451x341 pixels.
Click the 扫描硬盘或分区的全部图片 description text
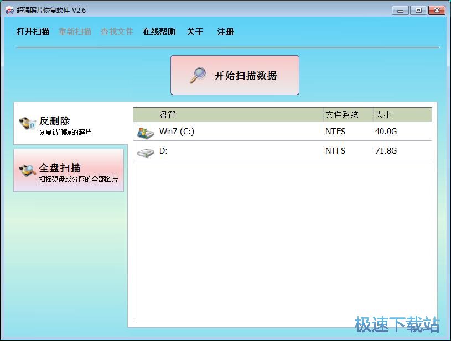pos(78,179)
